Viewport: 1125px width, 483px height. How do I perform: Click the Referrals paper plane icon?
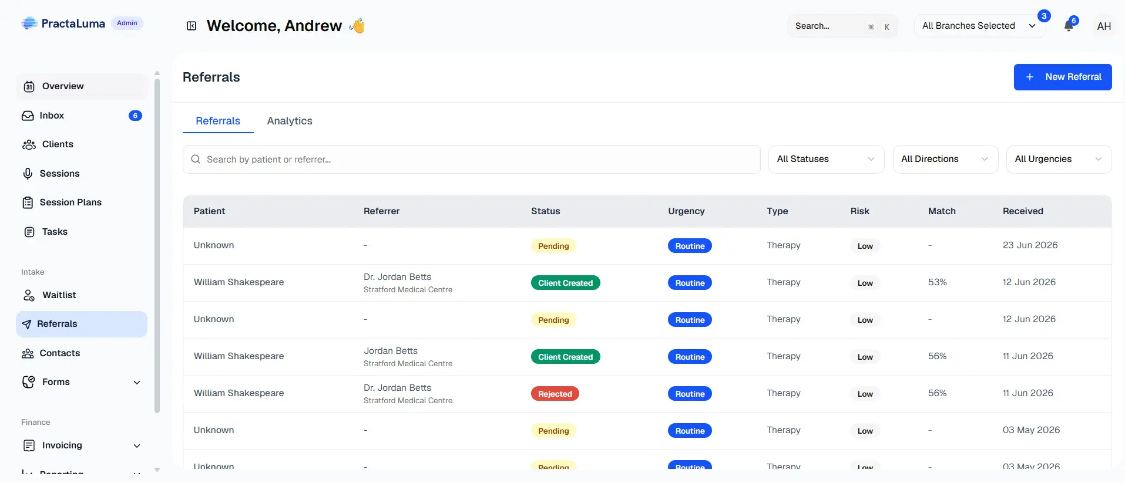coord(26,324)
